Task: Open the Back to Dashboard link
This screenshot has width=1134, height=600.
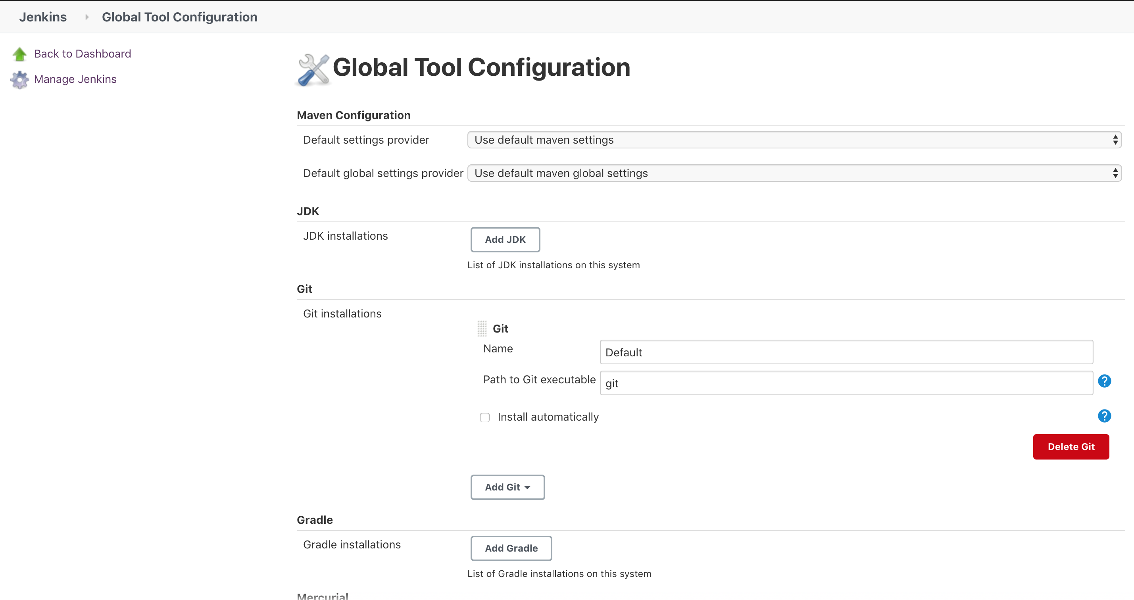Action: [x=82, y=54]
